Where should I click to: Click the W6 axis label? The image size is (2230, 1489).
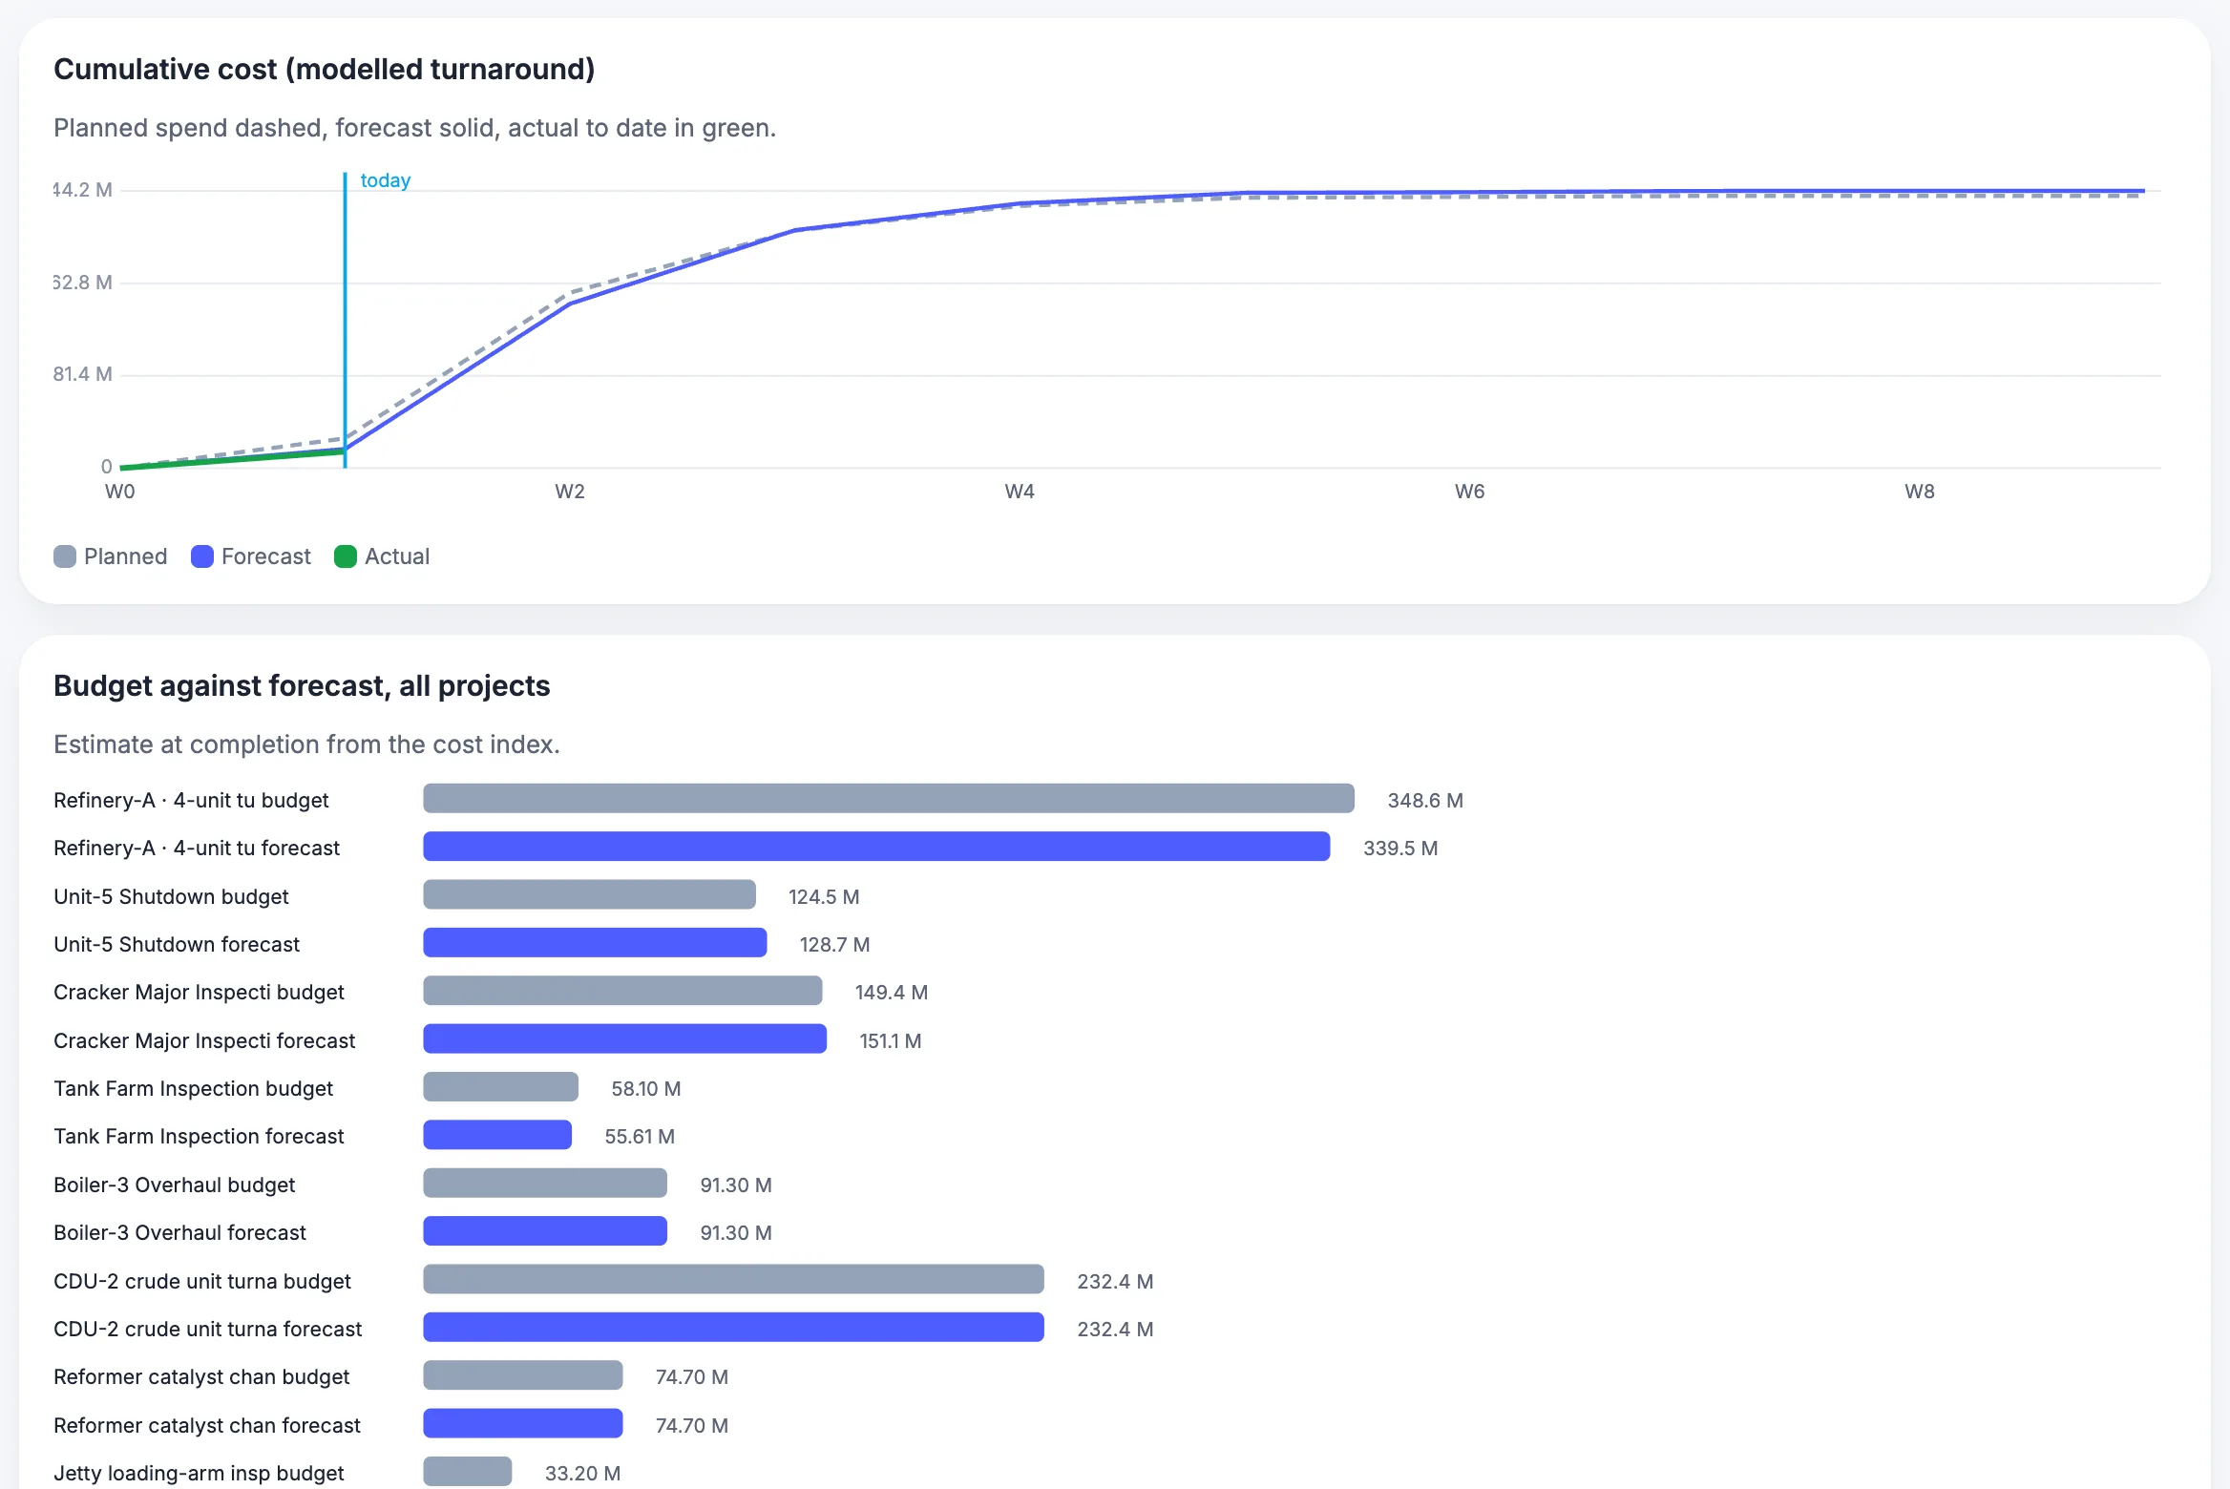[x=1470, y=492]
